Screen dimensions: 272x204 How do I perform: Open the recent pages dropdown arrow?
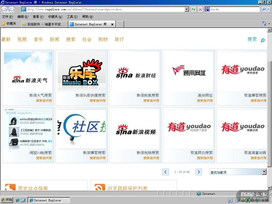pos(17,9)
